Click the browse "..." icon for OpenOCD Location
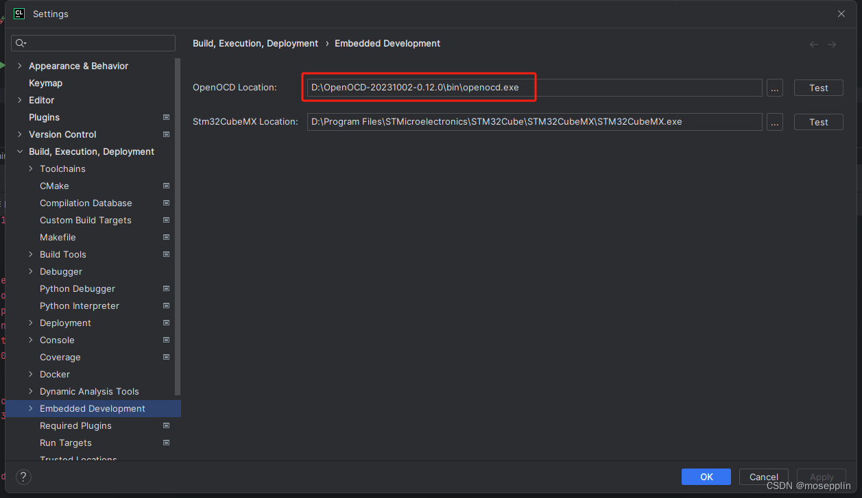Screen dimensions: 862x498 coord(775,88)
